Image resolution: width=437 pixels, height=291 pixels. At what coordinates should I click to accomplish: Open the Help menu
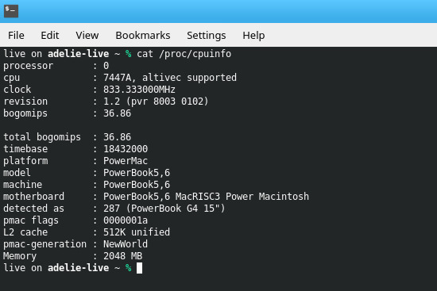point(253,36)
